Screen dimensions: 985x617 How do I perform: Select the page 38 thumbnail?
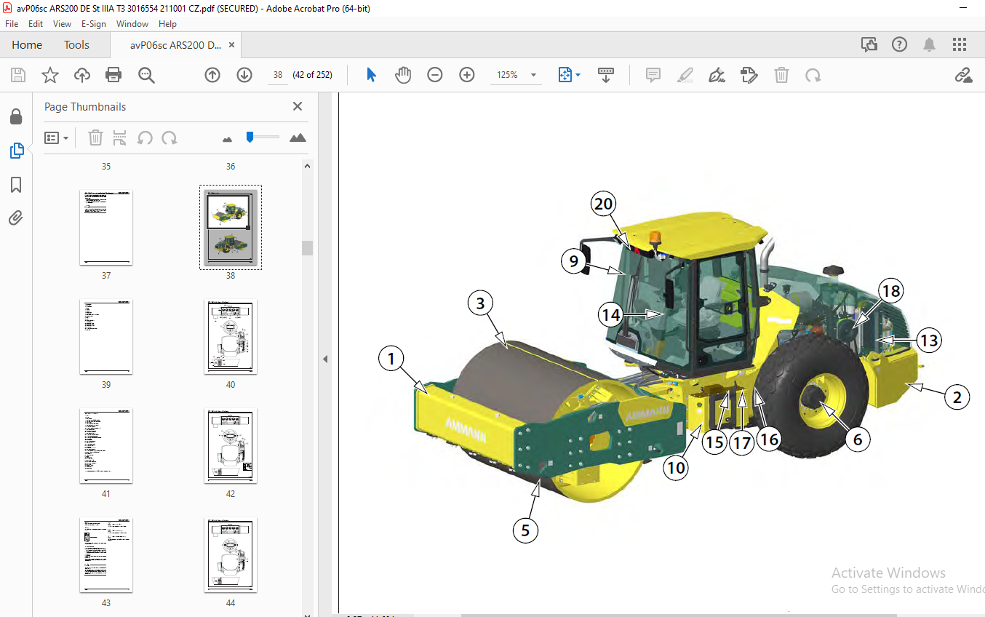pyautogui.click(x=231, y=228)
